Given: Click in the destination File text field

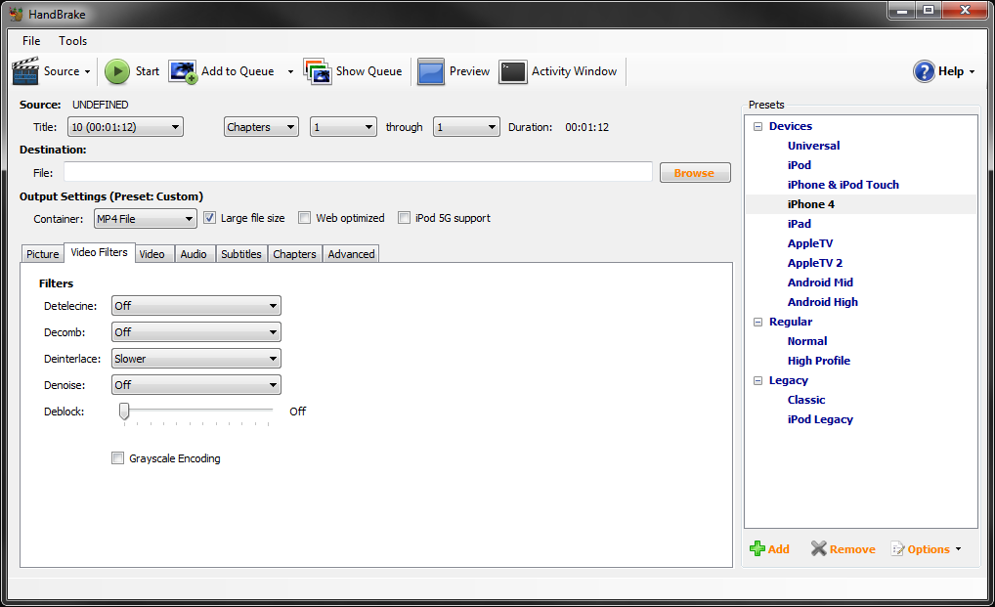Looking at the screenshot, I should (x=358, y=172).
